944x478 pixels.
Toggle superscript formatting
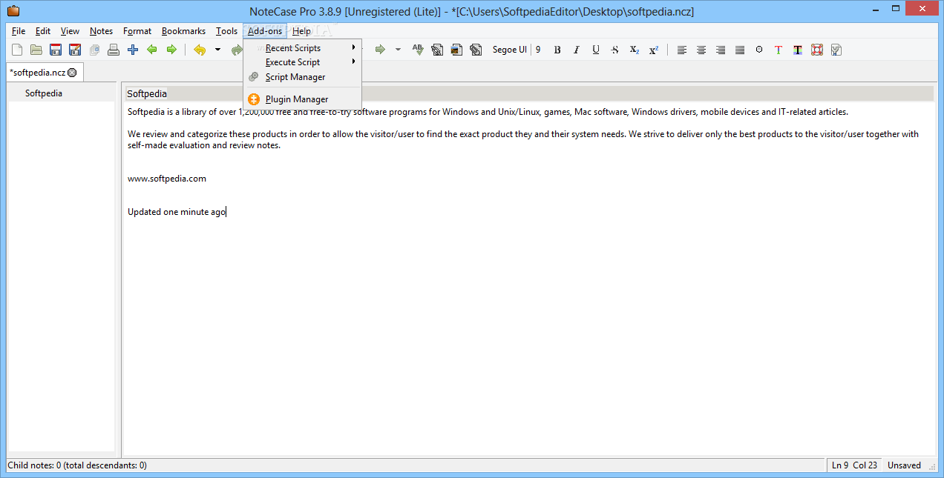(x=654, y=50)
